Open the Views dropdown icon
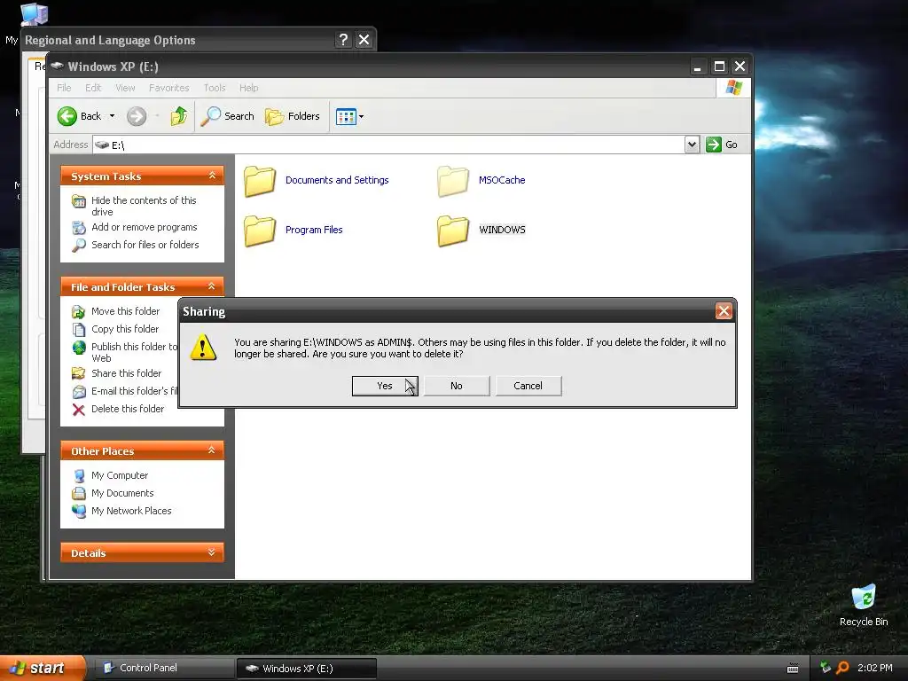Screen dimensions: 908x681 tap(349, 116)
